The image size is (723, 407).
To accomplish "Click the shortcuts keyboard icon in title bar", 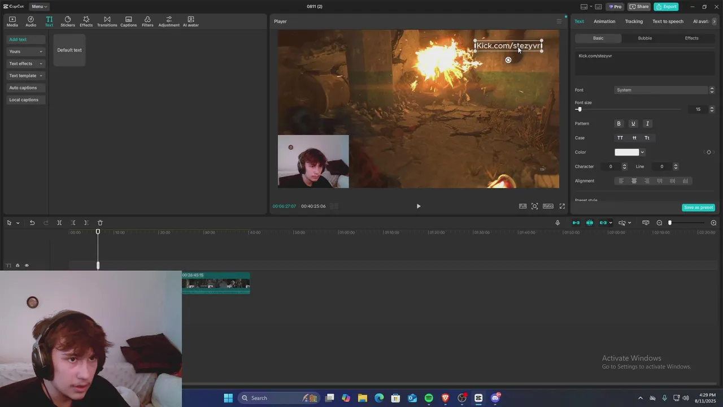I will (x=598, y=7).
